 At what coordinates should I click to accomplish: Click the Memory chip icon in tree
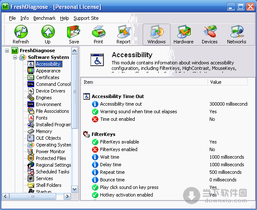click(x=31, y=131)
